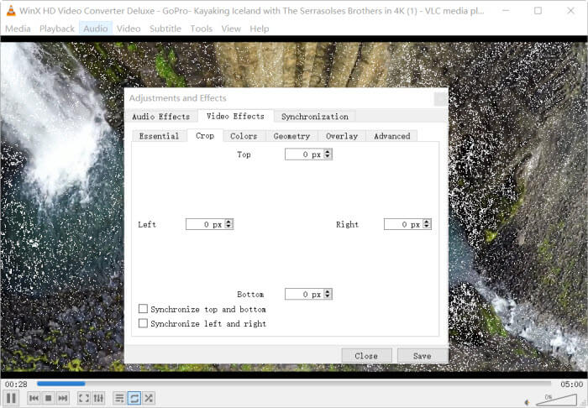
Task: Select the Crop sub-tab
Action: 205,136
